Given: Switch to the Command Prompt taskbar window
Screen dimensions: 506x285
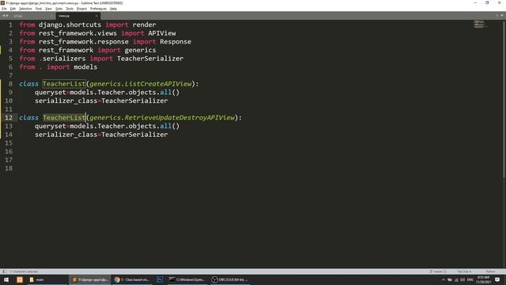Looking at the screenshot, I should pos(187,279).
